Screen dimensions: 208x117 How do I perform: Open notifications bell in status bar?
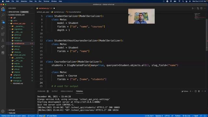click(205, 116)
